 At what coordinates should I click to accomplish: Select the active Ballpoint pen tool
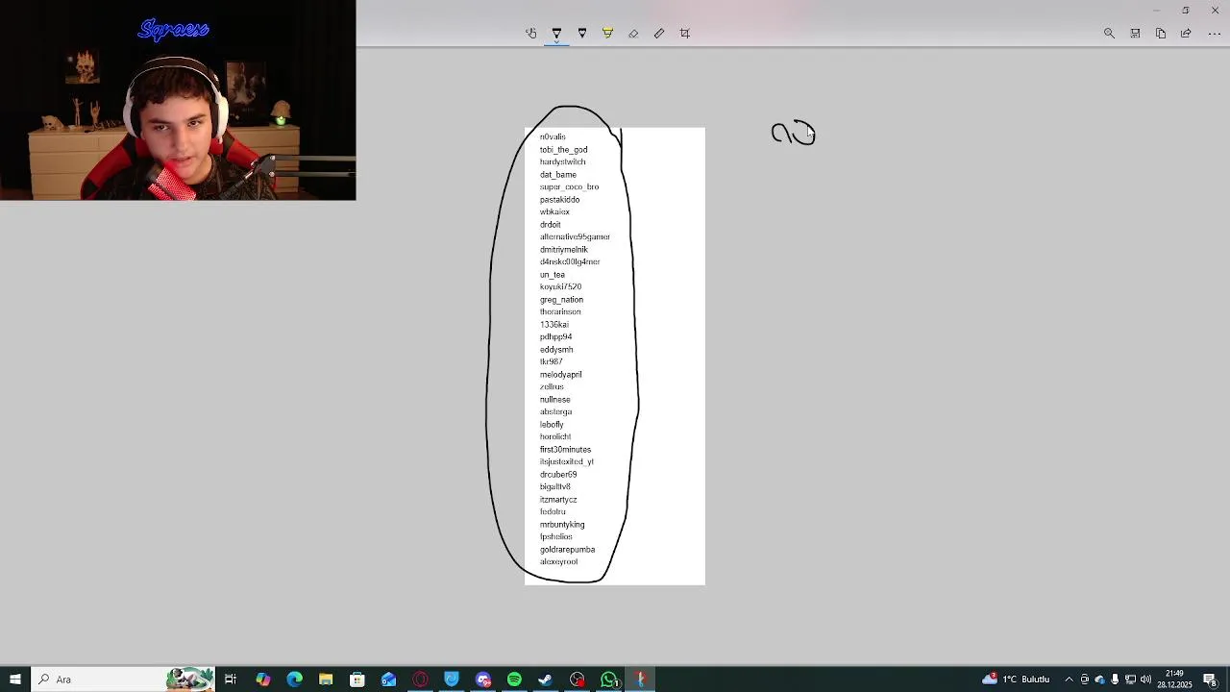click(556, 34)
